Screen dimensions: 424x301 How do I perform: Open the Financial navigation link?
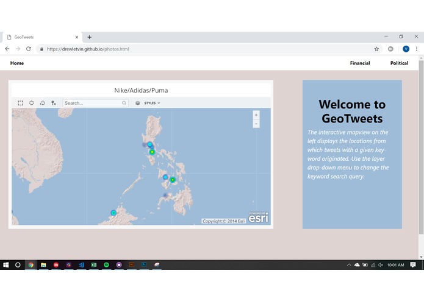tap(360, 63)
